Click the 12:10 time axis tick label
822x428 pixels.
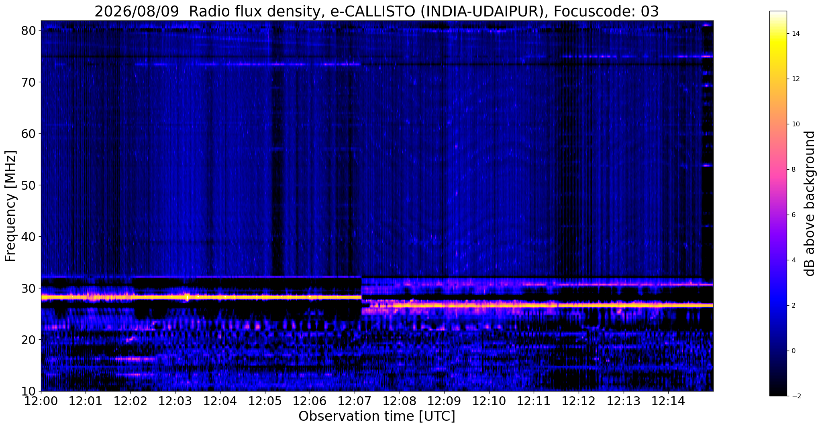coord(489,401)
